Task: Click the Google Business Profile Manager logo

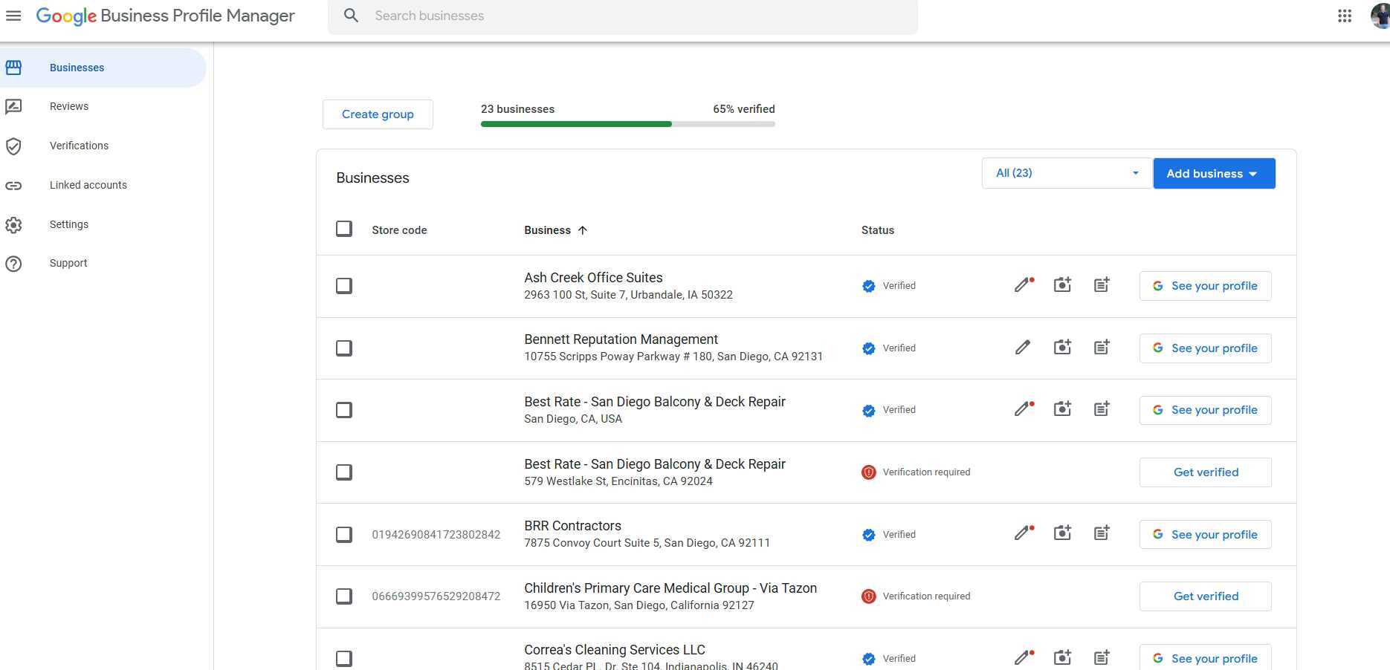Action: pyautogui.click(x=165, y=16)
